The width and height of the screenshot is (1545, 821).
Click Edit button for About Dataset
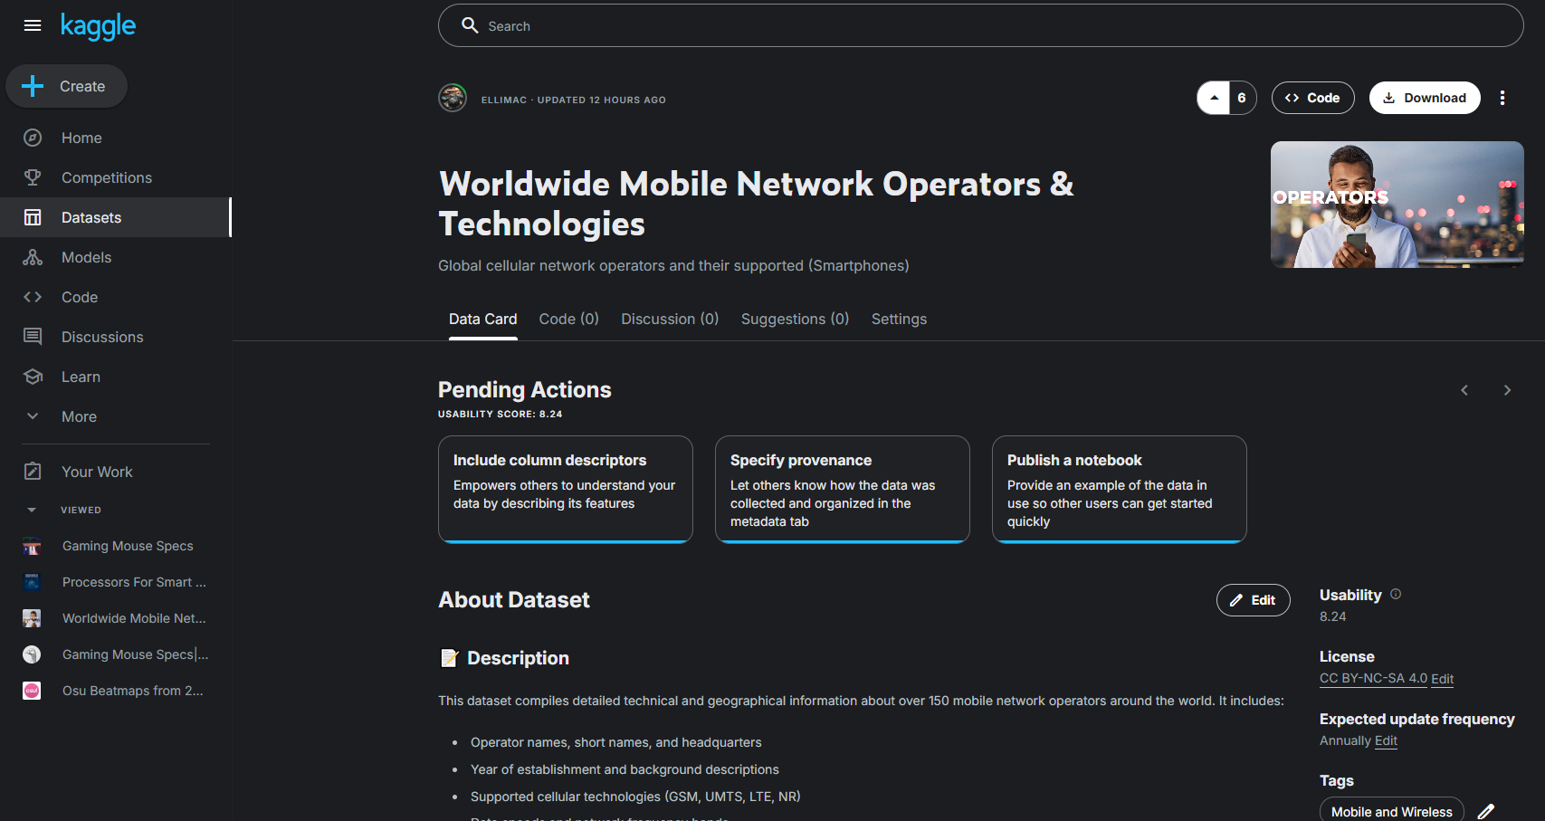1253,600
